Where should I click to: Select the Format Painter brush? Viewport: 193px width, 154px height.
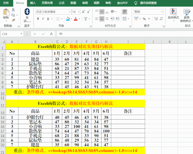point(13,20)
